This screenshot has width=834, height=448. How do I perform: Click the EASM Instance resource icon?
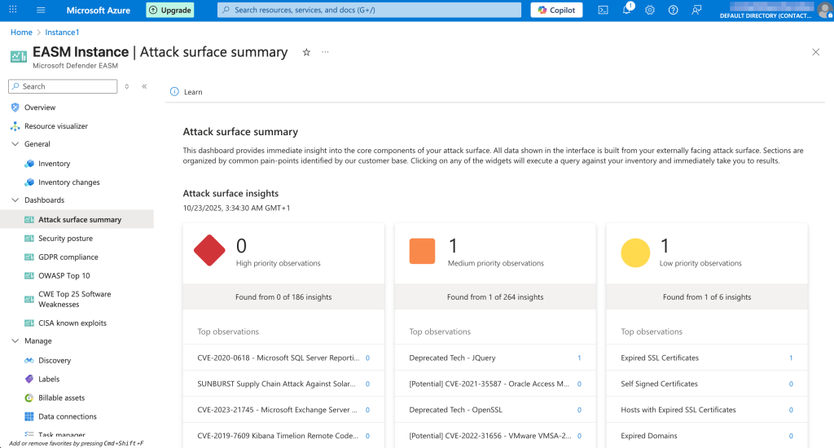(19, 56)
